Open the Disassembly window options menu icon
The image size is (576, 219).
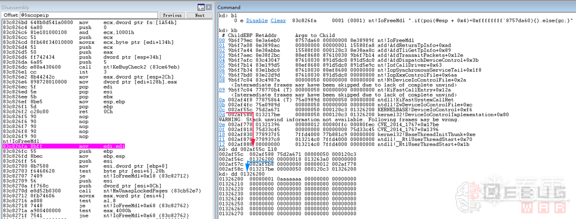(x=201, y=7)
